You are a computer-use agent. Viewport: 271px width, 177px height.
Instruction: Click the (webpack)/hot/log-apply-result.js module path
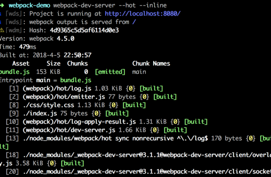[x=79, y=122]
